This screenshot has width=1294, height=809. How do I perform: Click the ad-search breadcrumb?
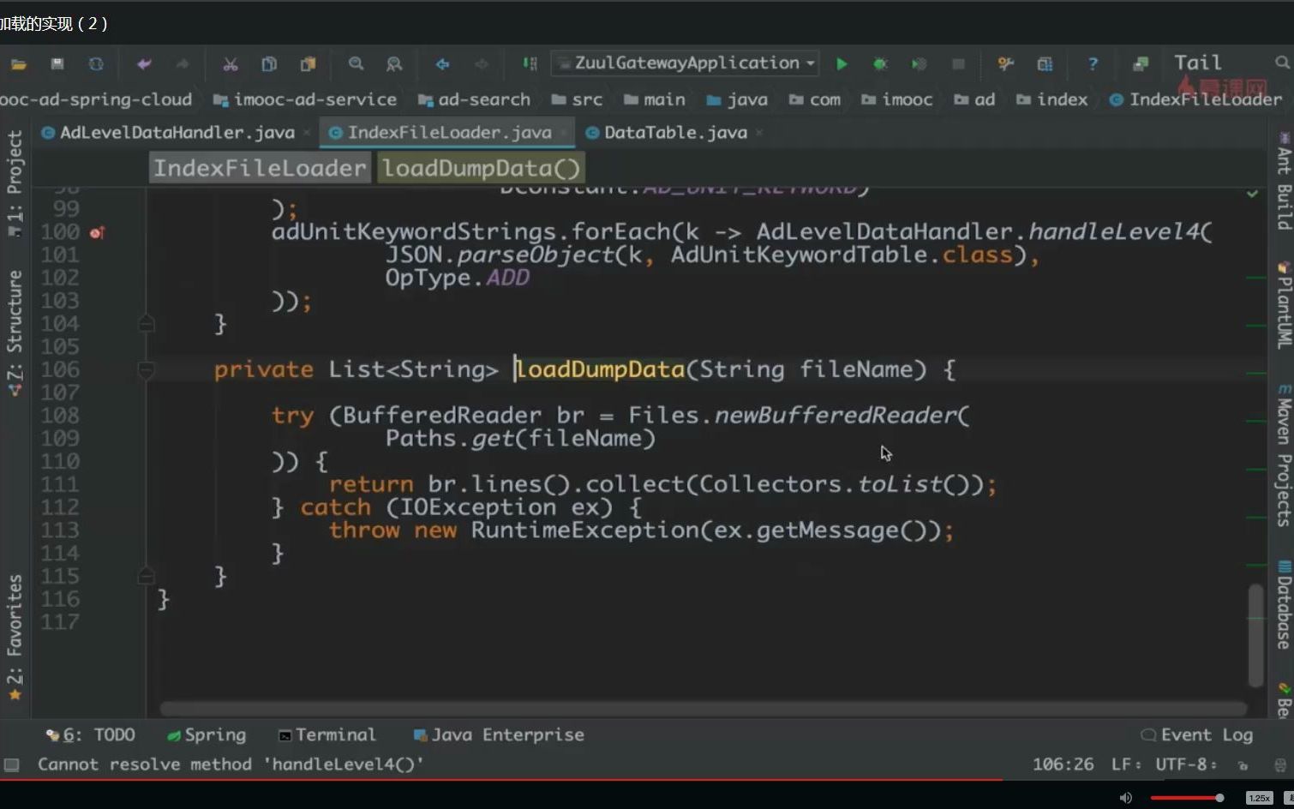pyautogui.click(x=474, y=100)
